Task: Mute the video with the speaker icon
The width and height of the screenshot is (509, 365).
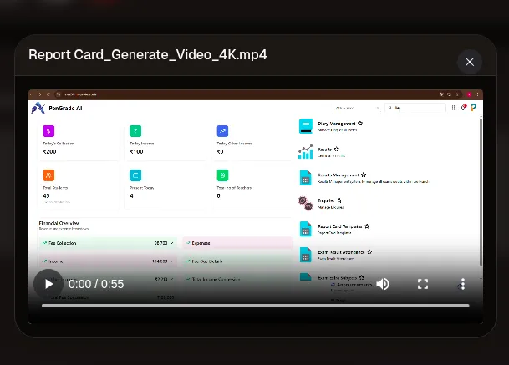Action: pos(383,284)
